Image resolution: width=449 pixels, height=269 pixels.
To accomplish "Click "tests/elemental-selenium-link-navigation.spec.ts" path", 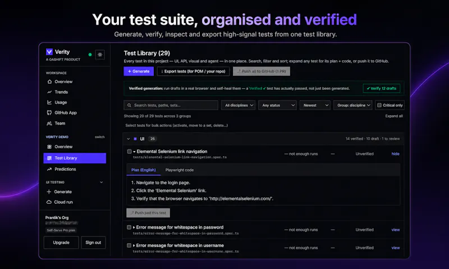I will click(x=180, y=157).
